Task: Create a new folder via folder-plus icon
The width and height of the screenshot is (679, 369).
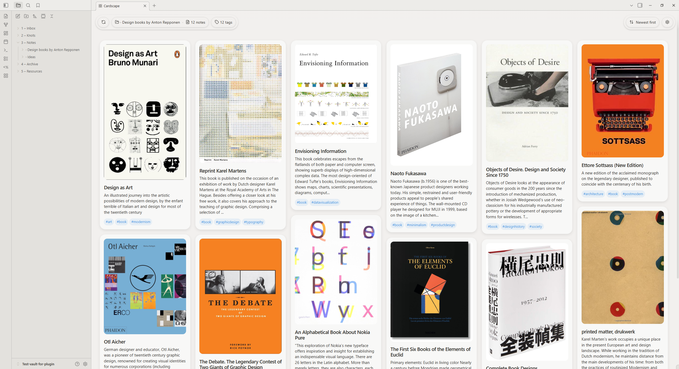Action: pos(26,16)
